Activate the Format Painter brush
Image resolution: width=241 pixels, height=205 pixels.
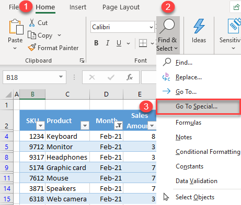click(x=32, y=47)
